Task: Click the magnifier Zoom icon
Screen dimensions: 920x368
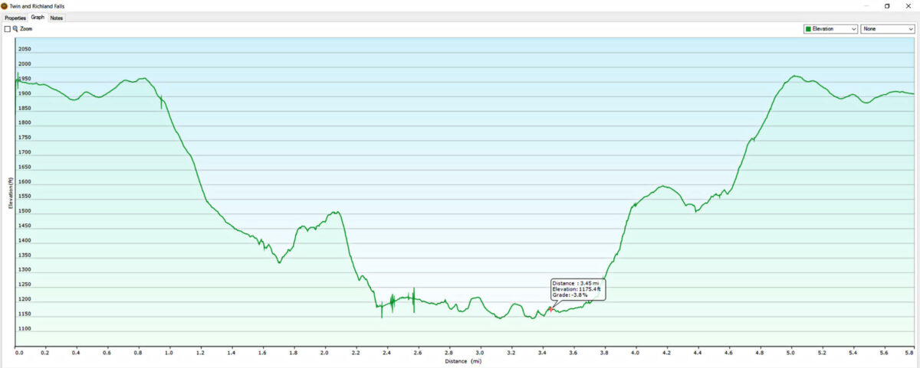Action: point(15,28)
